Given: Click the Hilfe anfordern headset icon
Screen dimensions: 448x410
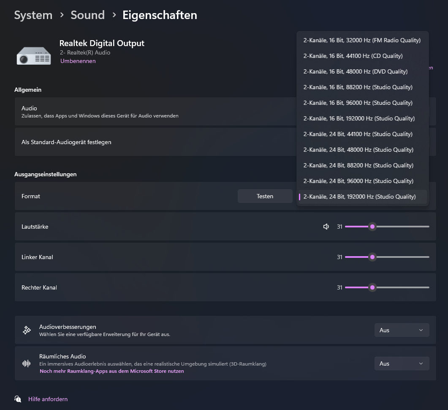Looking at the screenshot, I should coord(18,399).
